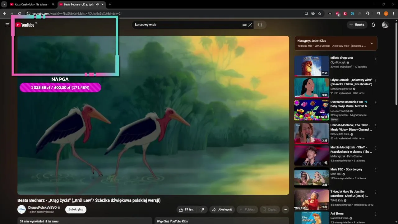Open options menu for Miłość drogę zna

[376, 58]
